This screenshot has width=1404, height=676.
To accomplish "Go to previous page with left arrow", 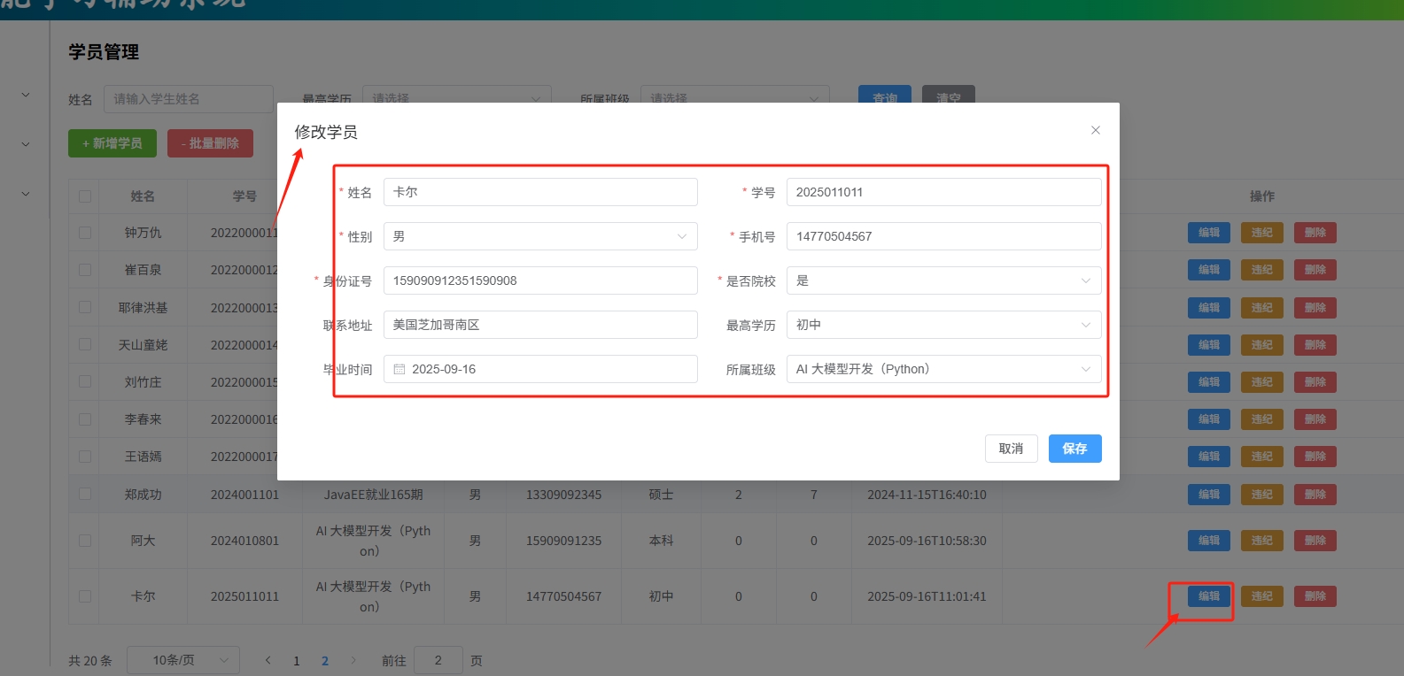I will (x=268, y=660).
